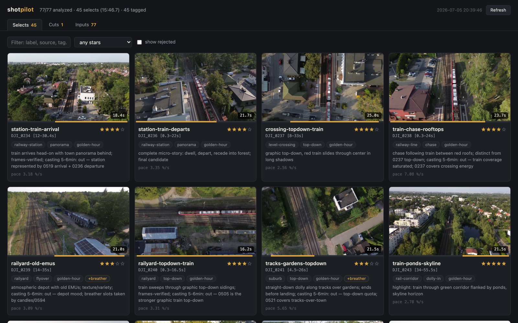Viewport: 518px width, 323px height.
Task: Click fourth star on train-chase-rooftops
Action: [499, 130]
